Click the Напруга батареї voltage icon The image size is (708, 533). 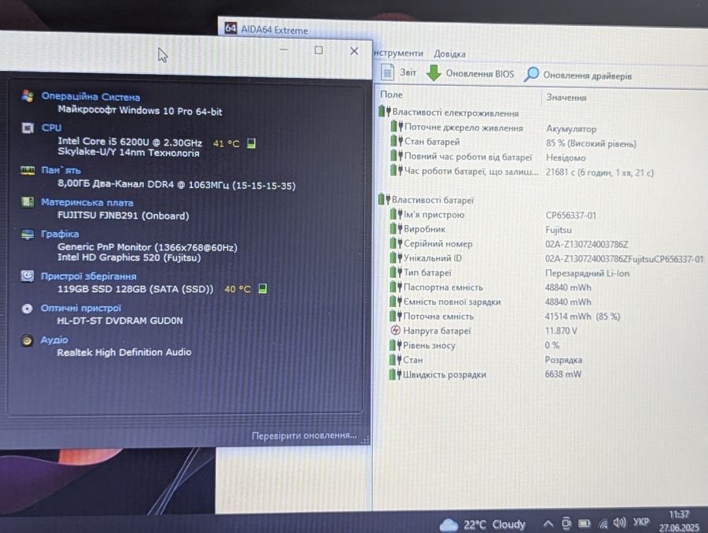pos(396,331)
